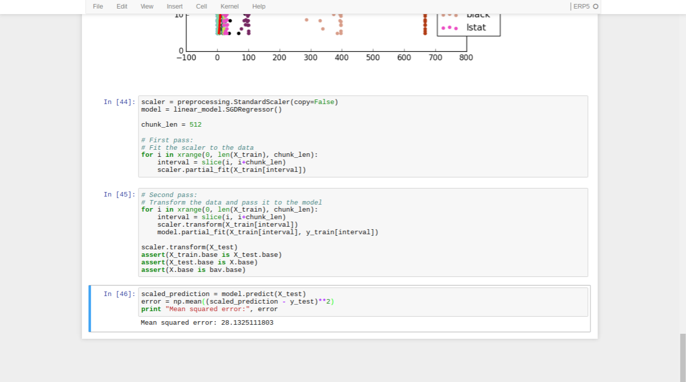Open the File menu
Image resolution: width=686 pixels, height=382 pixels.
click(98, 7)
